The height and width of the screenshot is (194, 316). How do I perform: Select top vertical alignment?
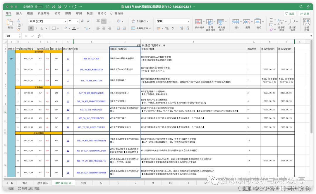click(98, 21)
